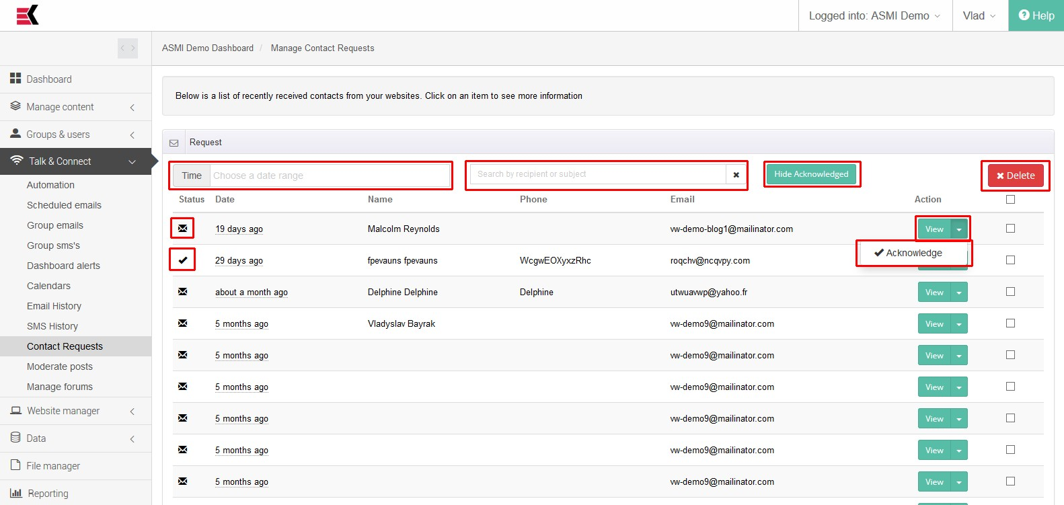Click the sidebar collapse arrows button
Image resolution: width=1064 pixels, height=505 pixels.
click(x=128, y=48)
